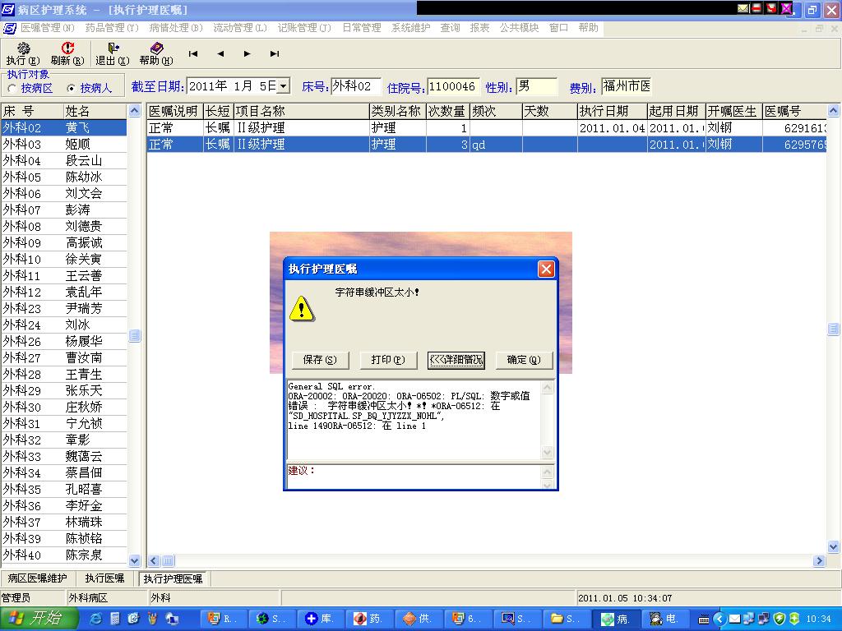842x631 pixels.
Task: Select the 按病区 radio button
Action: coord(12,89)
